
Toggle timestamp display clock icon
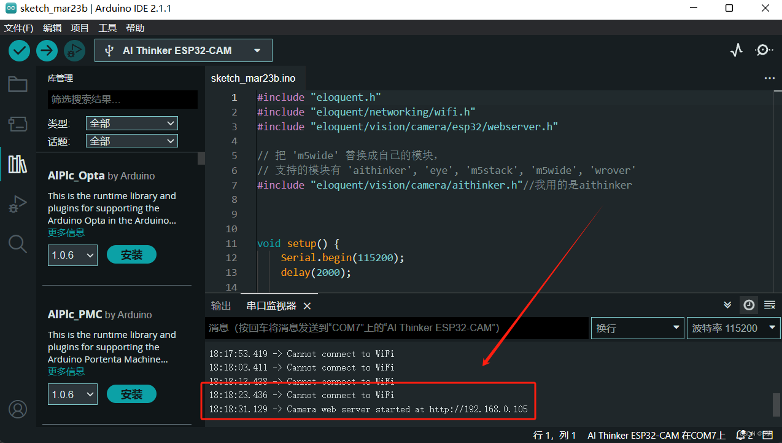[x=749, y=305]
